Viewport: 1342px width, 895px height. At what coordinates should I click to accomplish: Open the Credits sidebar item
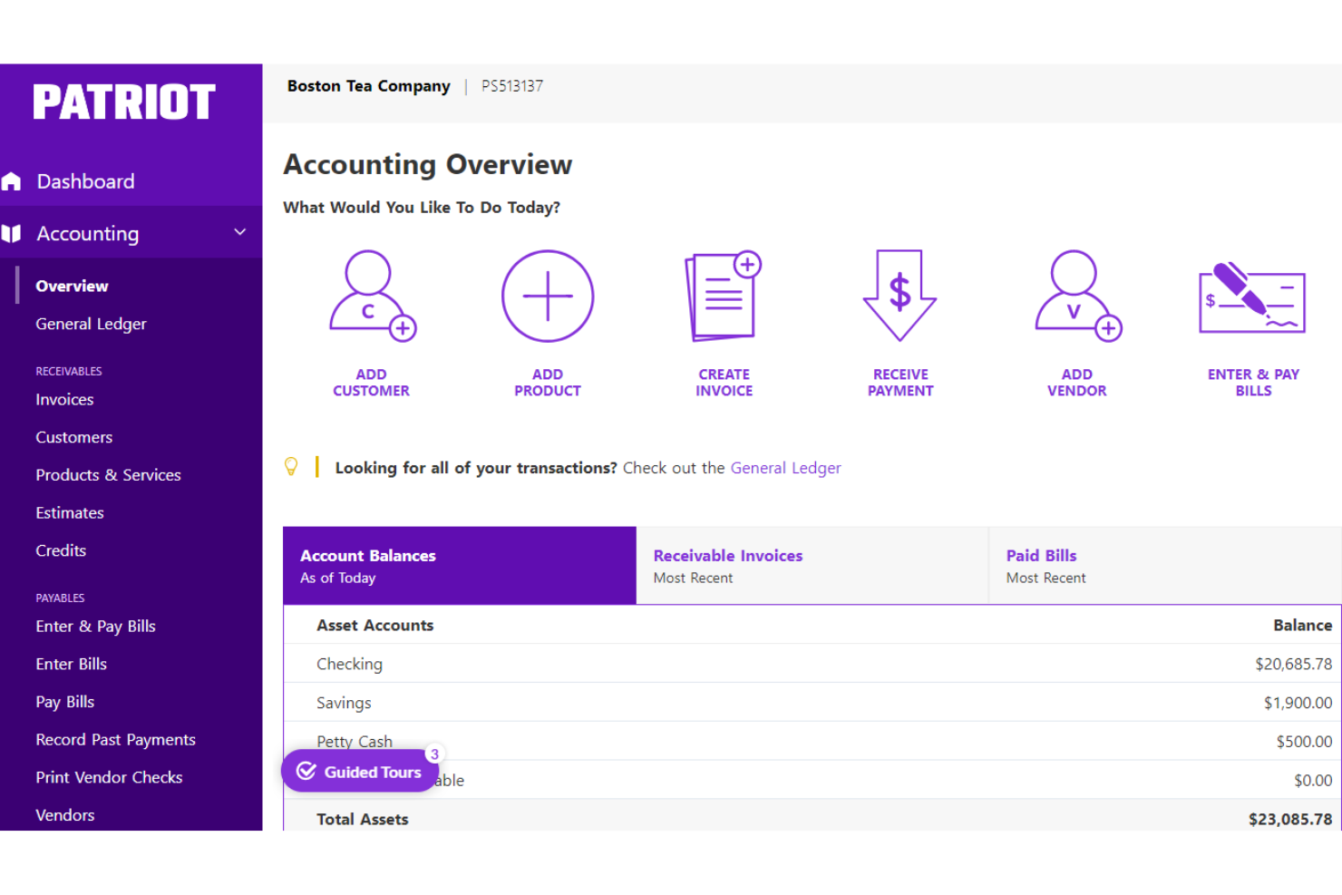pyautogui.click(x=61, y=550)
